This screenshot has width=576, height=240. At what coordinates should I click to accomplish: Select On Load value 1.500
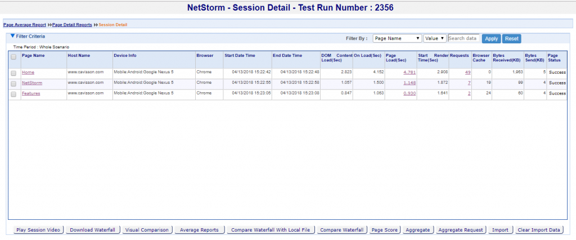tap(377, 83)
